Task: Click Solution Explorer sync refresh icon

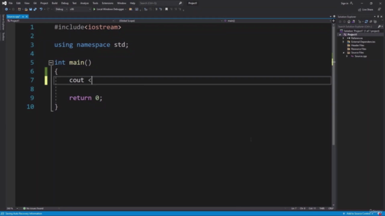Action: (366, 22)
